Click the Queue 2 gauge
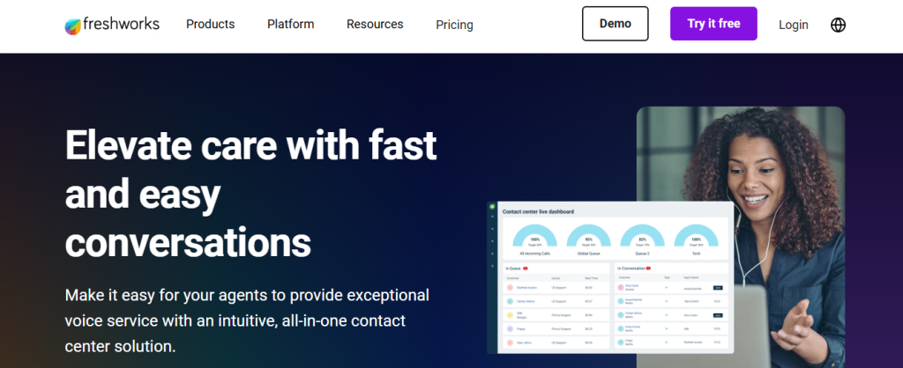The height and width of the screenshot is (368, 903). pos(641,238)
